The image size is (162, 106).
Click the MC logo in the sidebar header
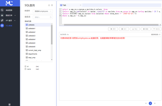(x=9, y=3)
